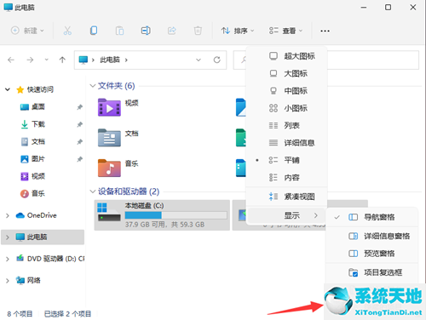Click the star icon of 快速访问
This screenshot has width=426, height=320.
[20, 89]
